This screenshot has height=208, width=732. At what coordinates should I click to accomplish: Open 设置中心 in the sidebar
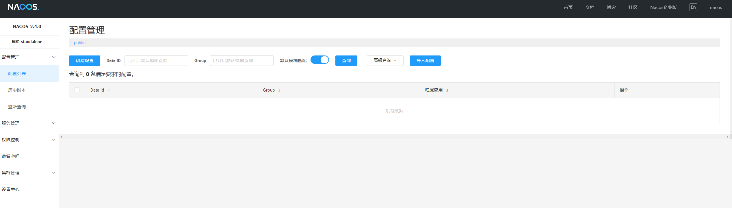coord(29,189)
